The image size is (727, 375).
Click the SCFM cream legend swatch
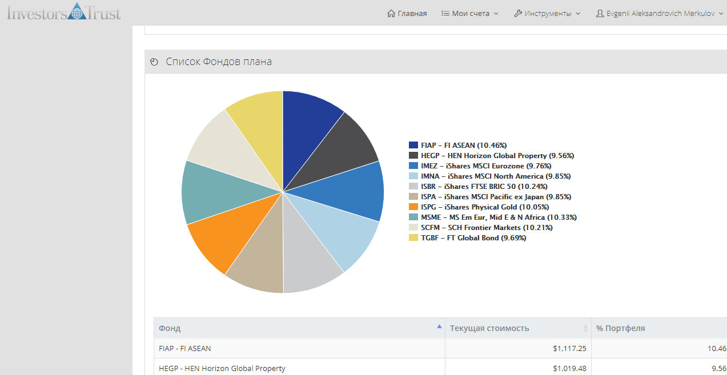pyautogui.click(x=413, y=228)
